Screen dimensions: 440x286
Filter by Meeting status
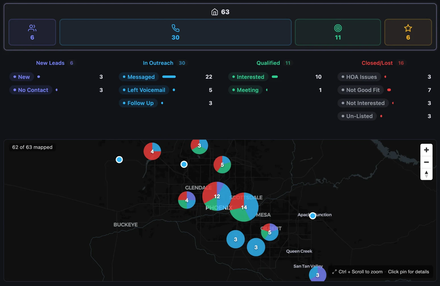tap(245, 90)
